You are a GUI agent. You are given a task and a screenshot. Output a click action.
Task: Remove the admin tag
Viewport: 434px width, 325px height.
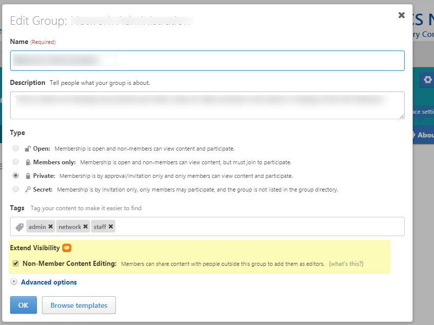51,226
